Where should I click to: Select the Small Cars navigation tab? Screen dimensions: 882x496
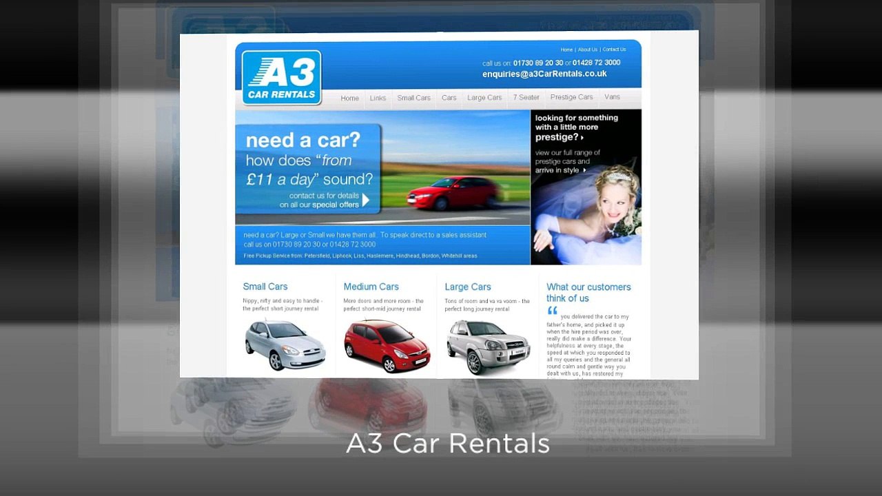tap(413, 98)
